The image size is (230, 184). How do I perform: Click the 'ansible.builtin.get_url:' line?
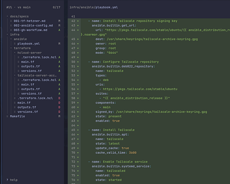(114, 25)
